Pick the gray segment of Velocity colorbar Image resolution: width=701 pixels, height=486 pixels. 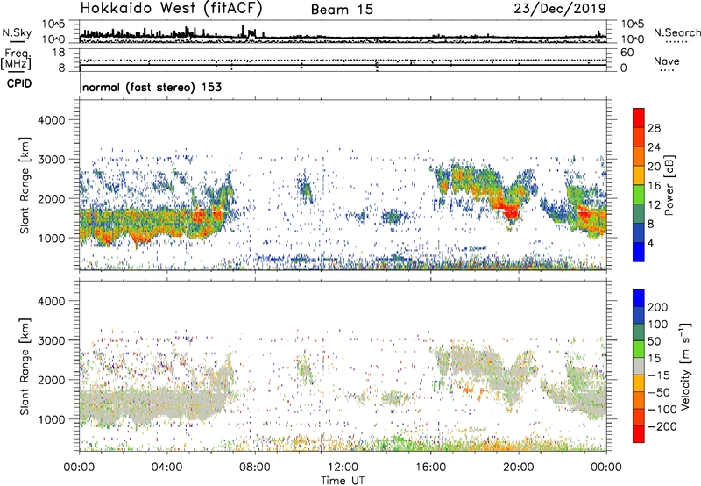[639, 367]
